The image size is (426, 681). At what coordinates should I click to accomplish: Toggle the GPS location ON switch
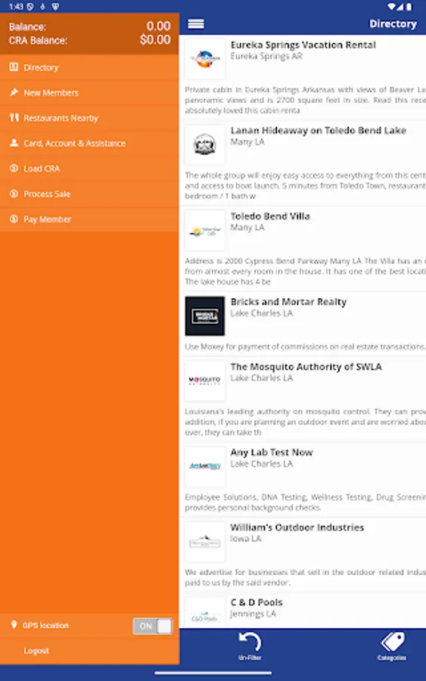point(152,626)
